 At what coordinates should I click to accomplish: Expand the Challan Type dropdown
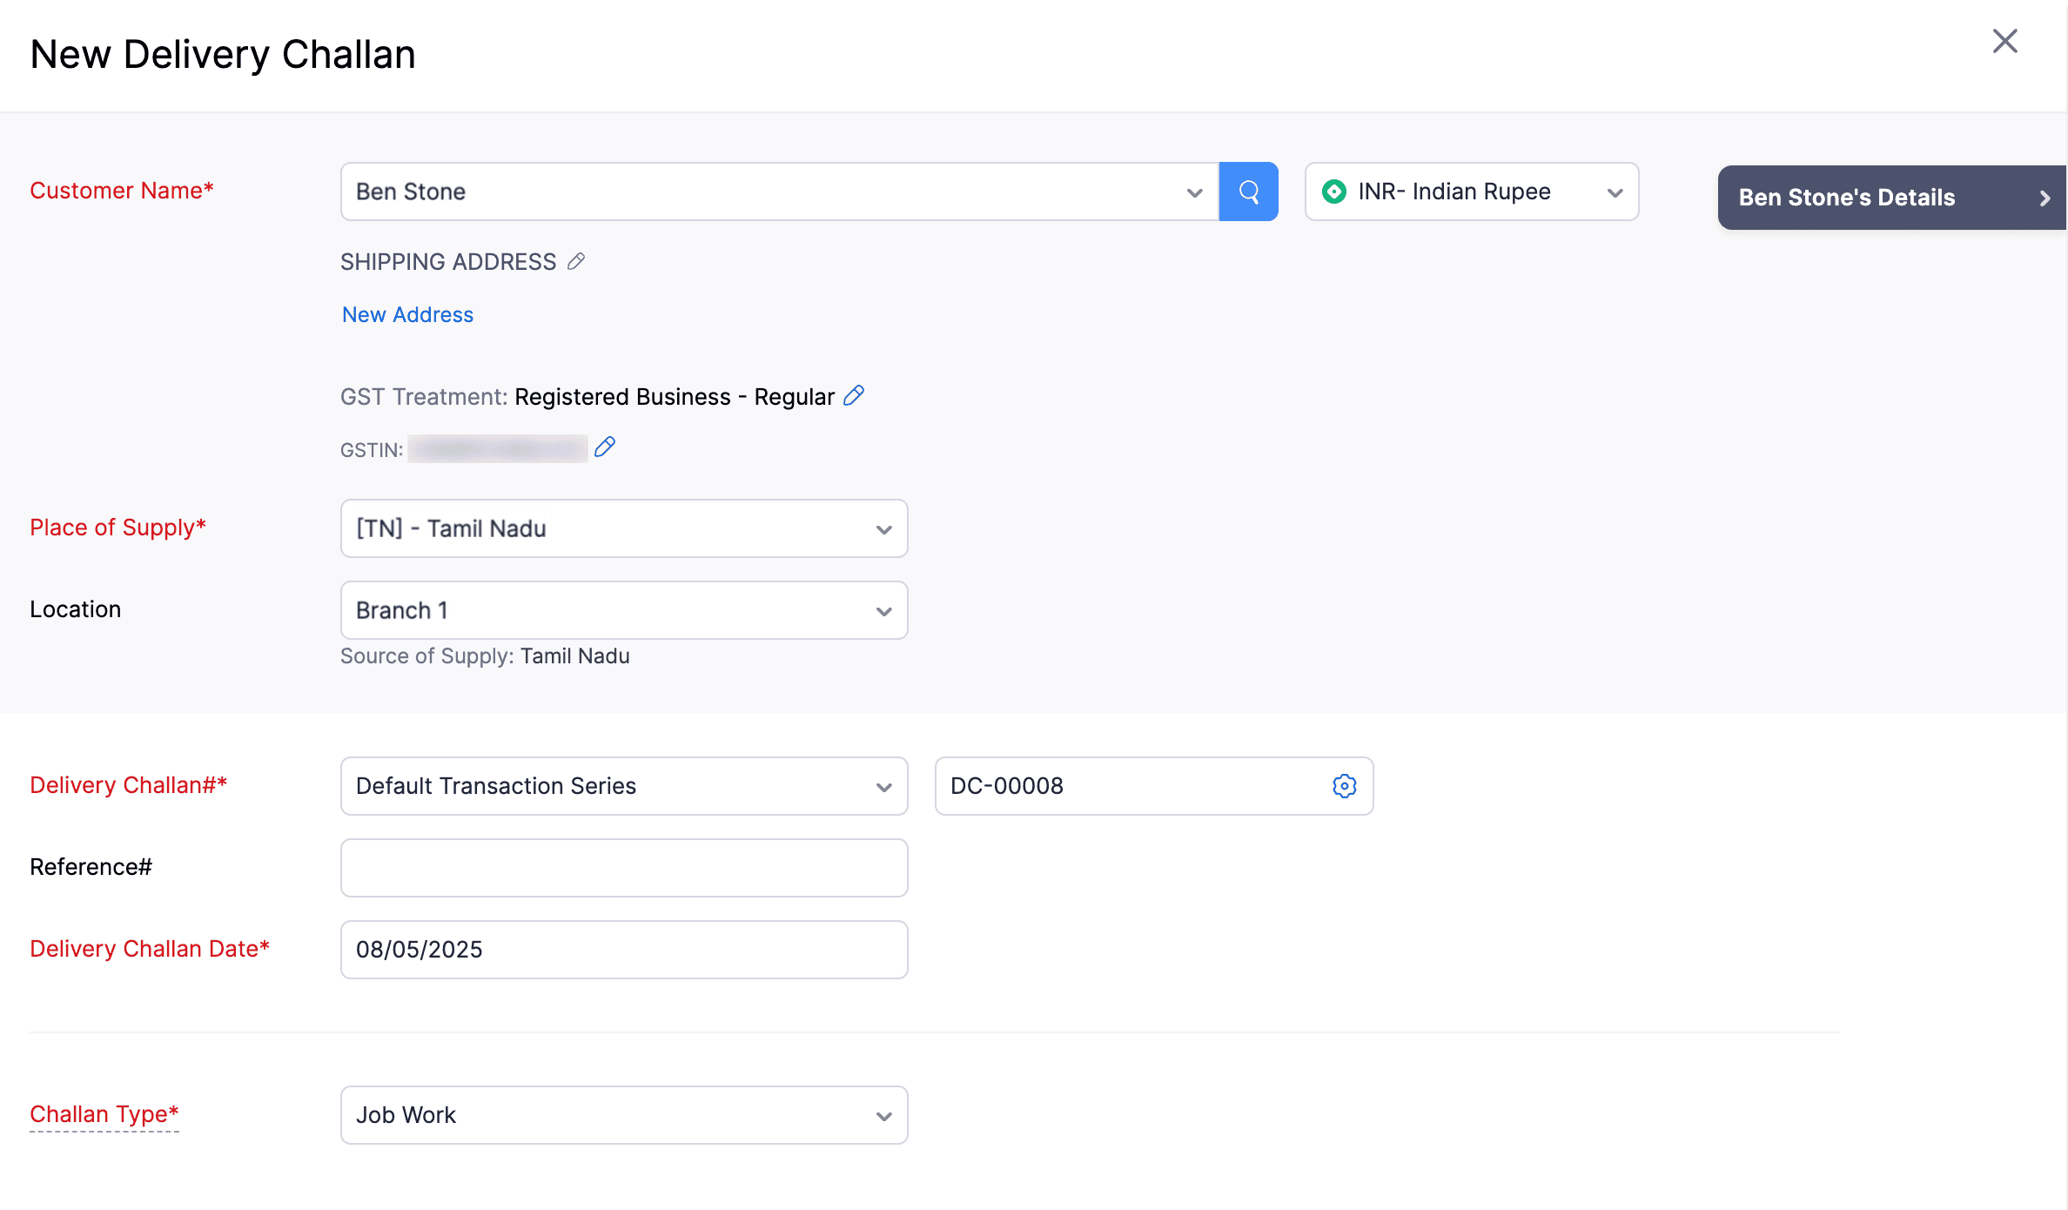click(883, 1116)
